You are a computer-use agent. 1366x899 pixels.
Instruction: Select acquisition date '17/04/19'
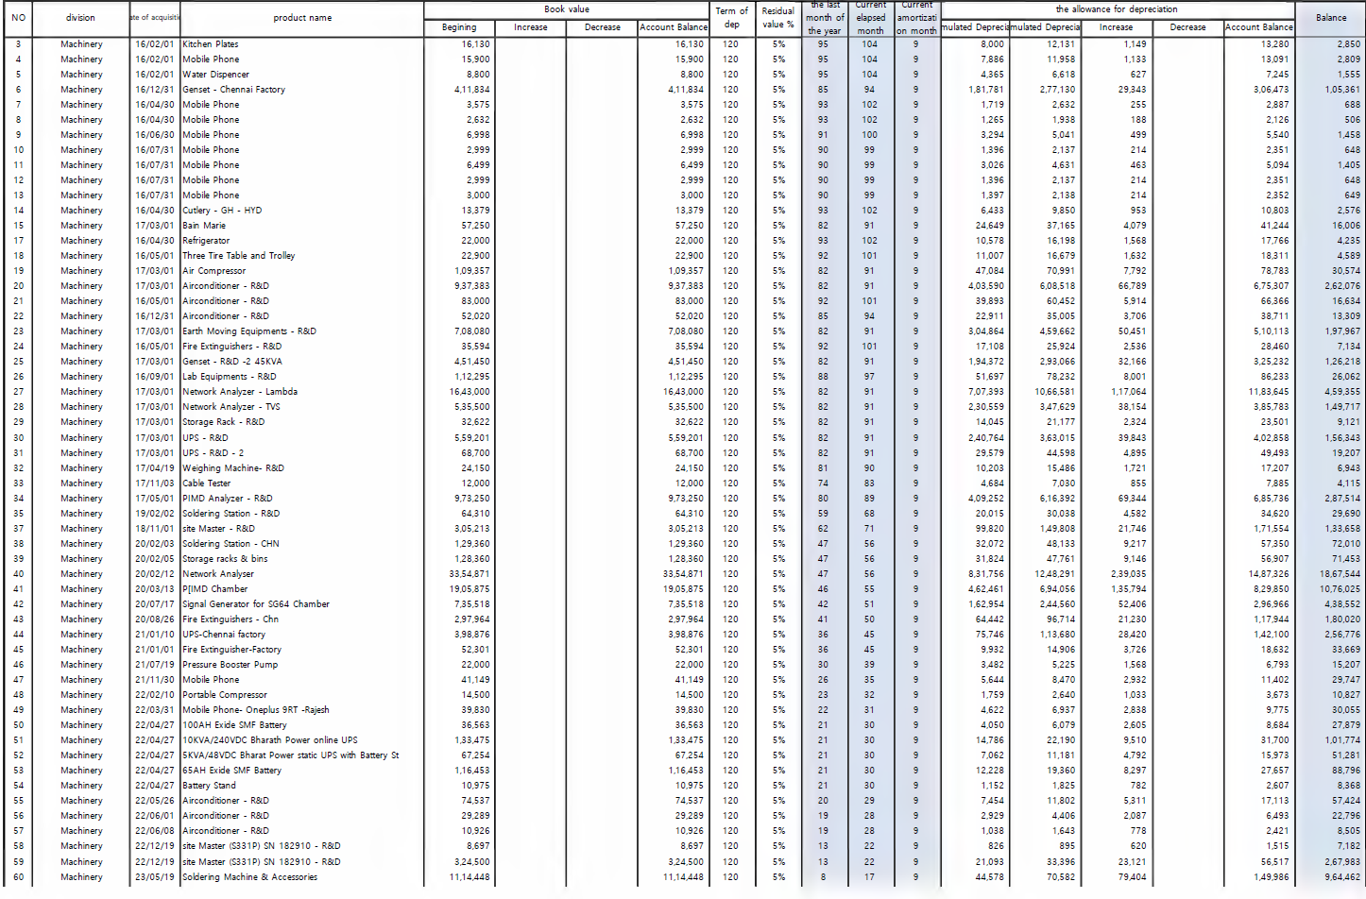155,468
